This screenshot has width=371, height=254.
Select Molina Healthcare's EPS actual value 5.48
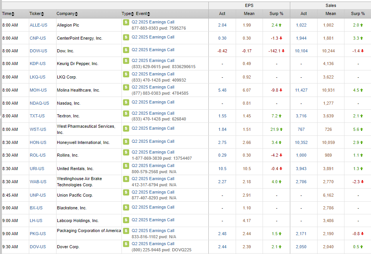tap(222, 90)
